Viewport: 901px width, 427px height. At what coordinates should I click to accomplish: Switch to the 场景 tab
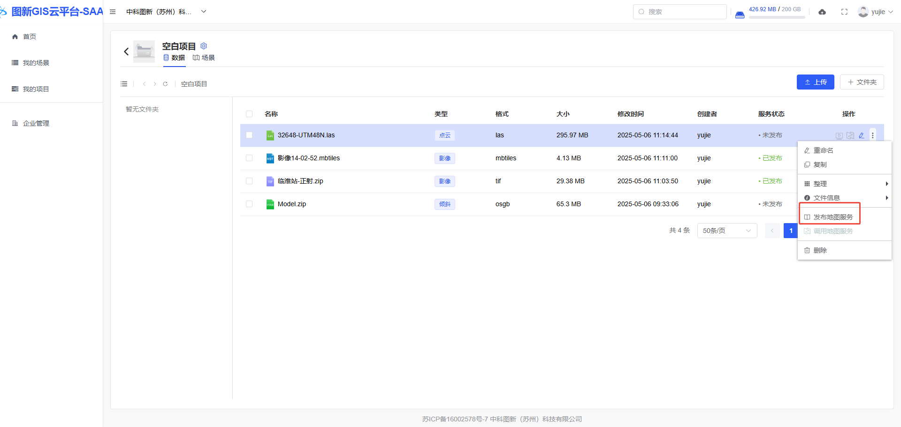pyautogui.click(x=204, y=58)
